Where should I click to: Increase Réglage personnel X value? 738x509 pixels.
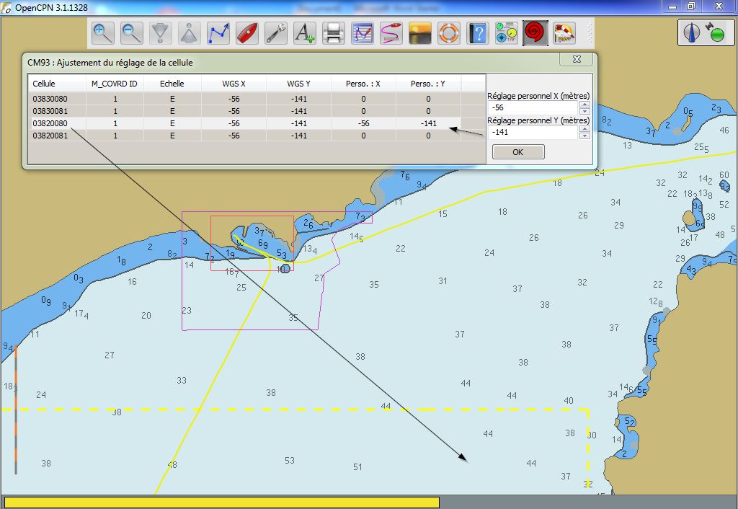tap(584, 105)
